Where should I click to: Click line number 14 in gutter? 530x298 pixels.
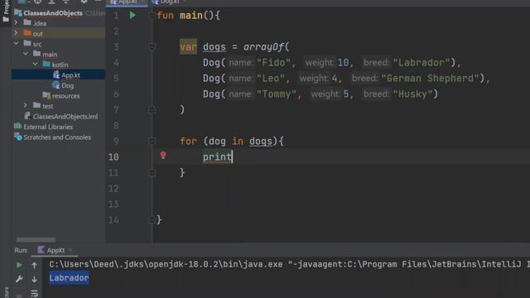pyautogui.click(x=113, y=220)
